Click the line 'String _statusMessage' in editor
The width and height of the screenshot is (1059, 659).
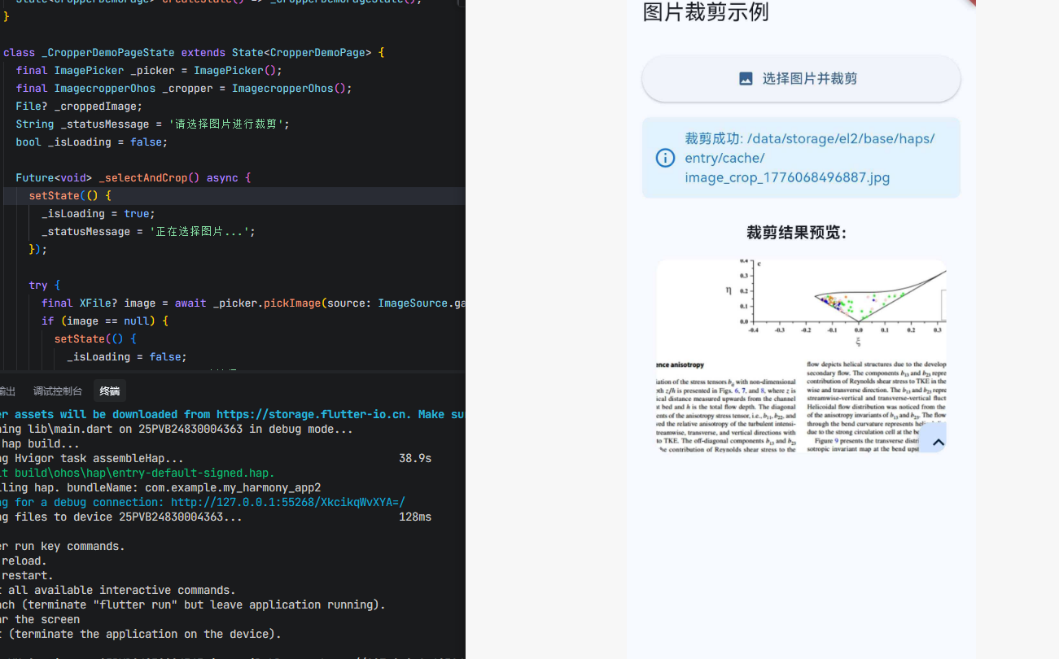click(152, 124)
